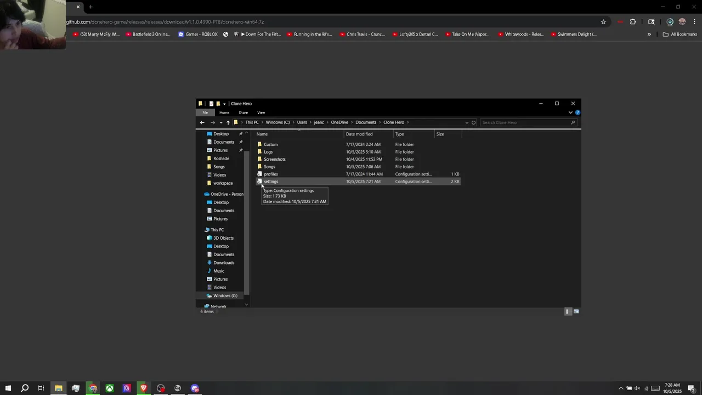Select Music under This PC
The height and width of the screenshot is (395, 702).
point(218,271)
